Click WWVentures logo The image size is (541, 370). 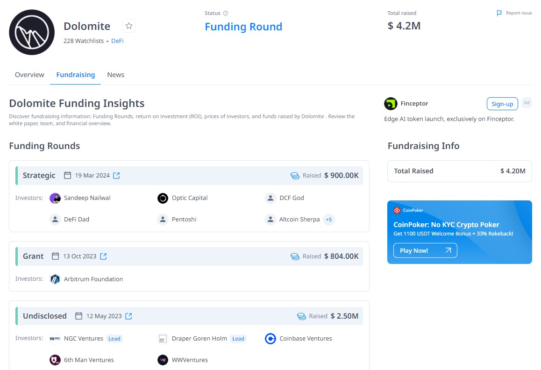point(163,360)
